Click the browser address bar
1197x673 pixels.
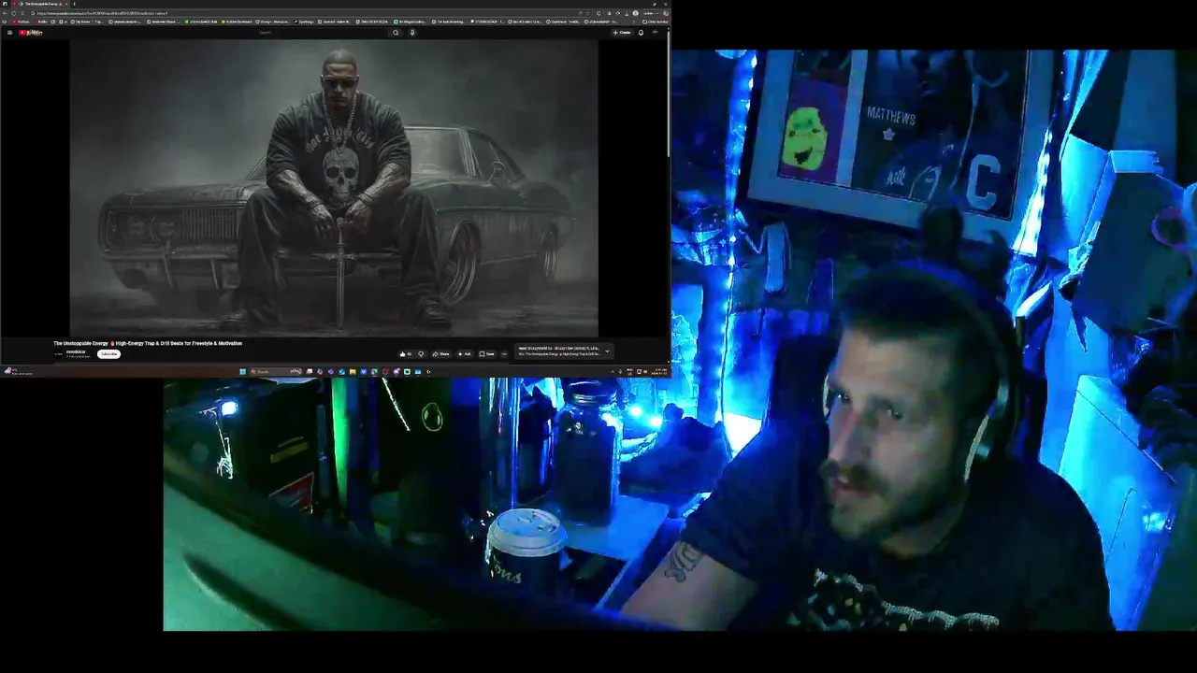(309, 13)
